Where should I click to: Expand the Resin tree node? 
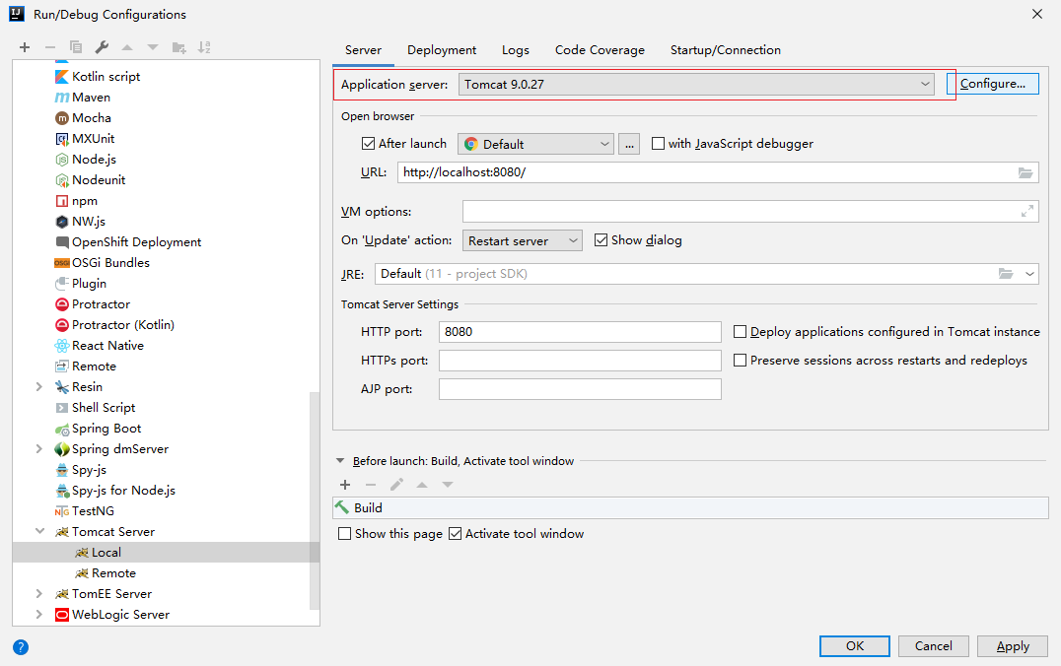pyautogui.click(x=39, y=387)
